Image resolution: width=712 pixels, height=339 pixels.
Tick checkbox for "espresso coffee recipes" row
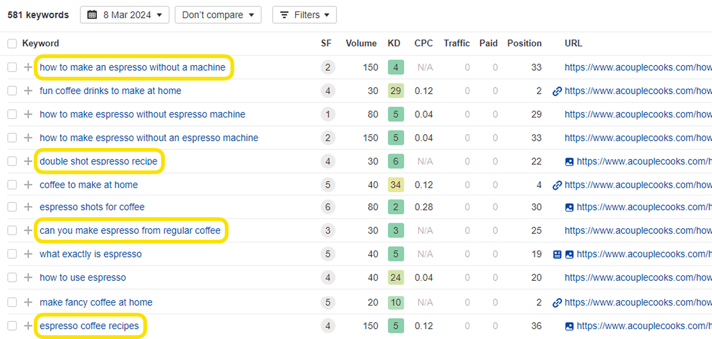(12, 325)
